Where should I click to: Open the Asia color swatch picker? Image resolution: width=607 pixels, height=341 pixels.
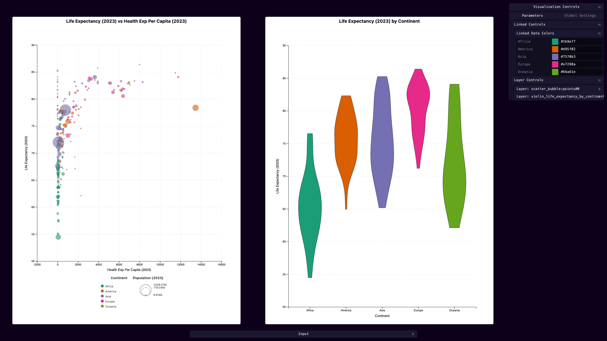tap(555, 57)
